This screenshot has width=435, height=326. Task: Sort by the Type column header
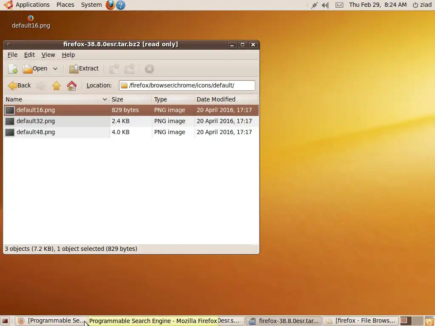pyautogui.click(x=173, y=99)
